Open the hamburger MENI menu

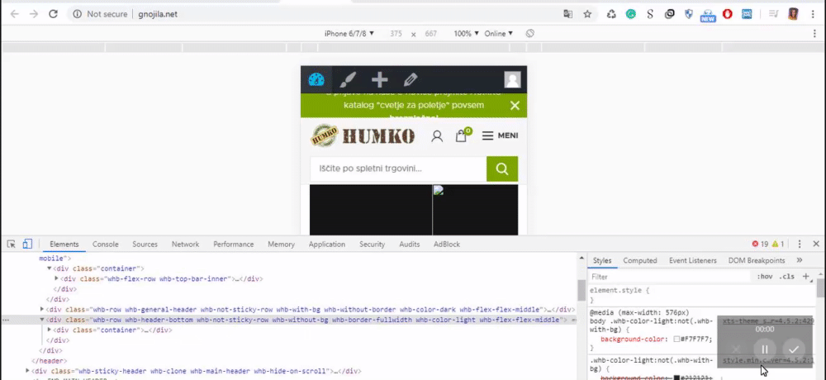click(x=500, y=135)
